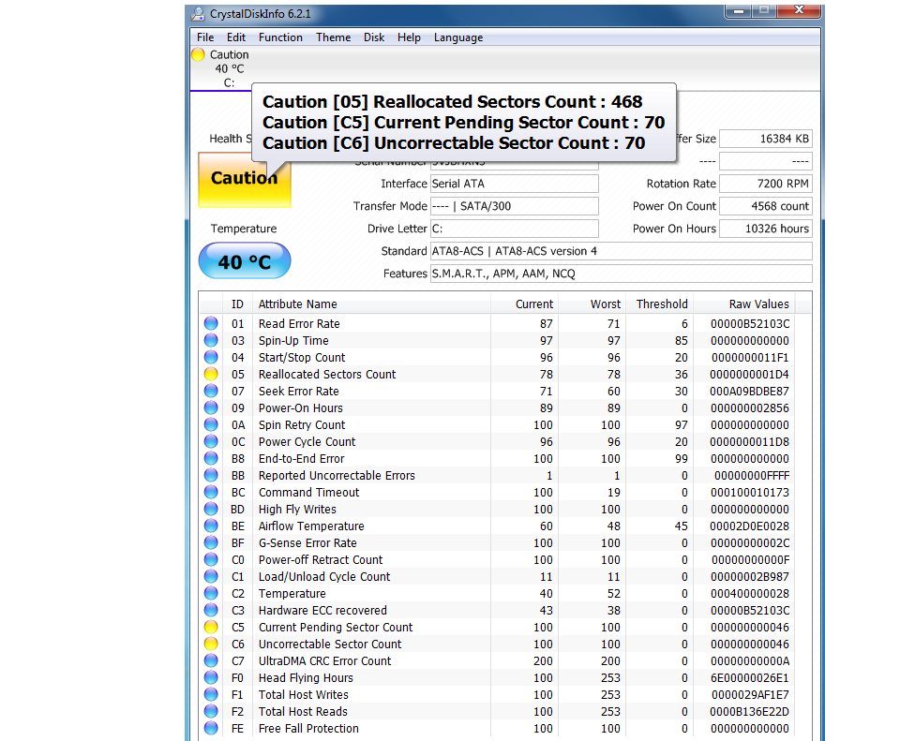
Task: Click the ID column header
Action: point(237,304)
